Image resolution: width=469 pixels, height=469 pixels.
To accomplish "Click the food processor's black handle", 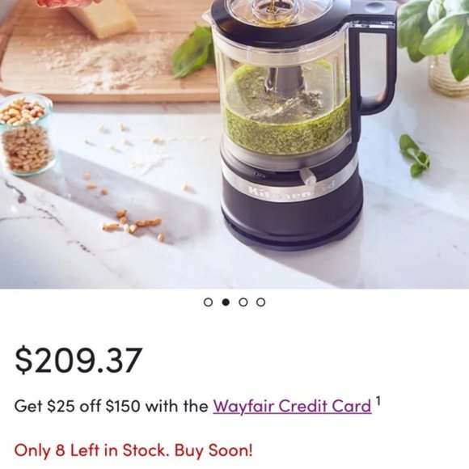I will point(374,65).
